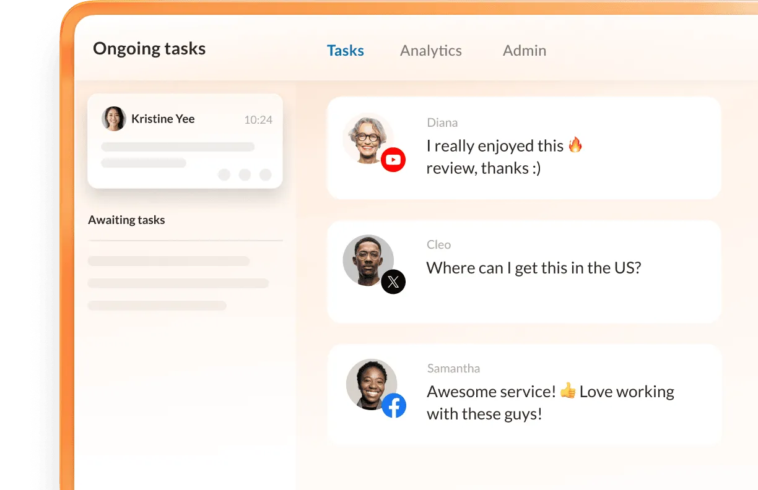The height and width of the screenshot is (490, 758).
Task: Open Diana's message card
Action: (524, 147)
